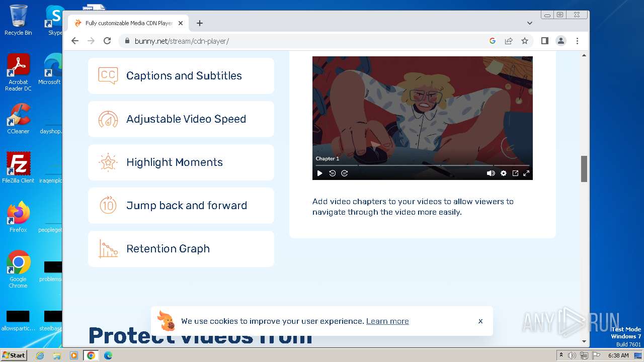Open a new Chrome tab

coord(200,23)
